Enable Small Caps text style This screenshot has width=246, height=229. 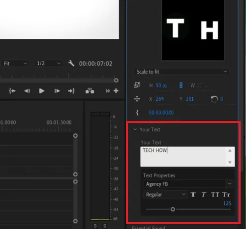[226, 195]
